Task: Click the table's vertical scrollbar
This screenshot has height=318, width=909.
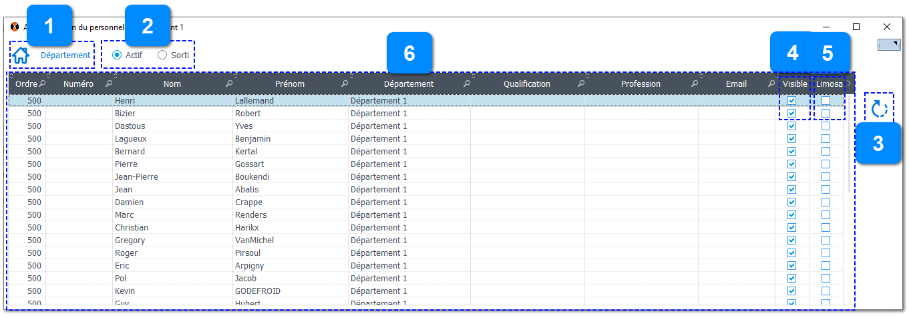Action: click(x=850, y=147)
